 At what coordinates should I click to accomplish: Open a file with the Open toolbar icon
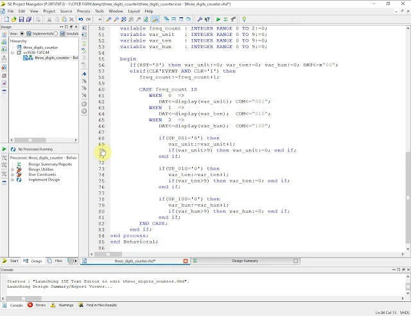pos(14,19)
